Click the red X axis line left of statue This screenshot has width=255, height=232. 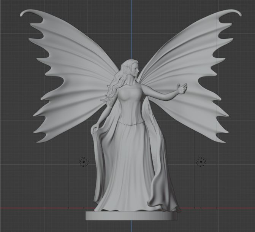point(38,208)
